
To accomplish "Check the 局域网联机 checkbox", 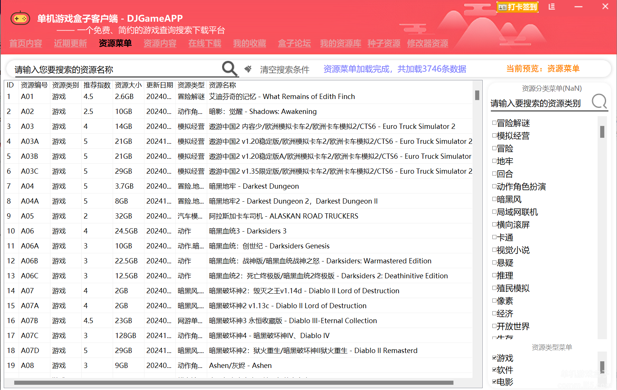I will point(494,211).
